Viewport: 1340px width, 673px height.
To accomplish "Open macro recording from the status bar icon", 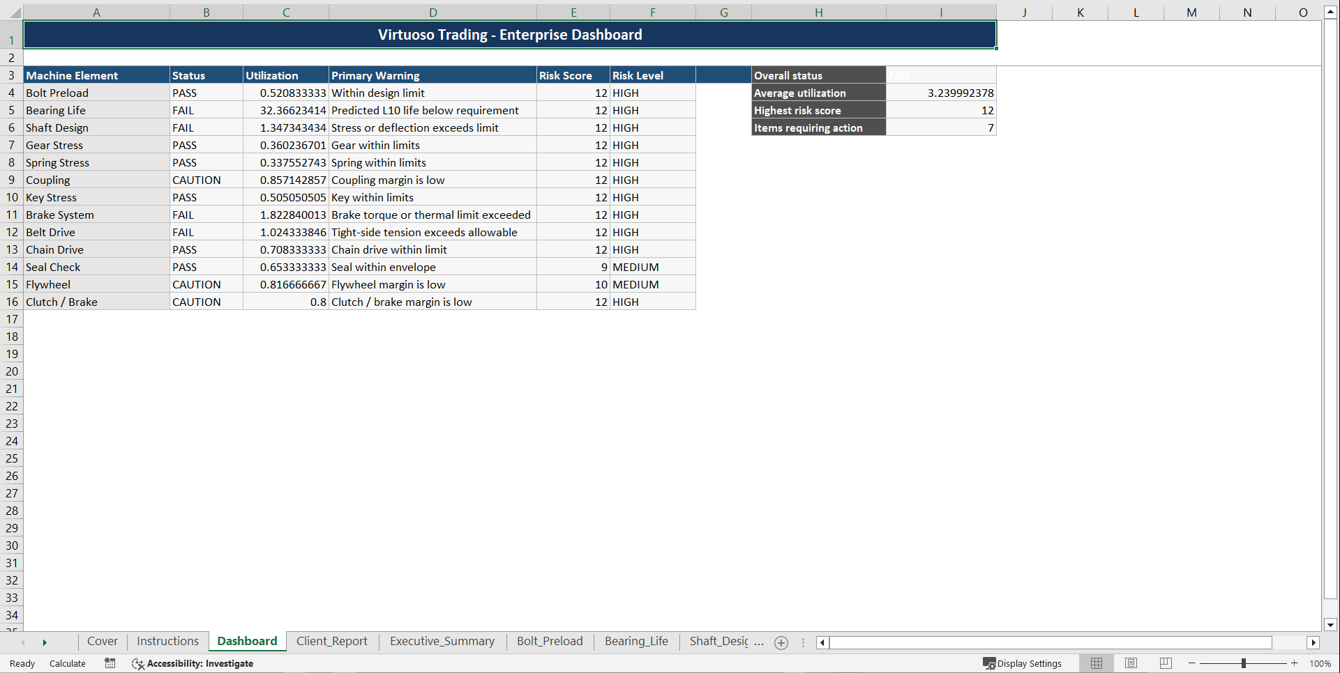I will pos(110,663).
